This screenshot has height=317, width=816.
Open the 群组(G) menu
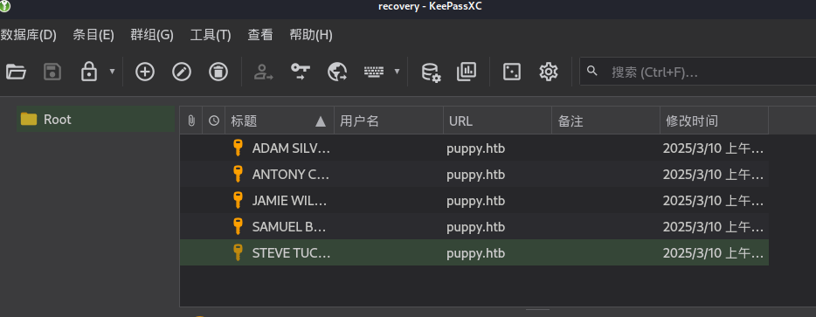coord(152,35)
